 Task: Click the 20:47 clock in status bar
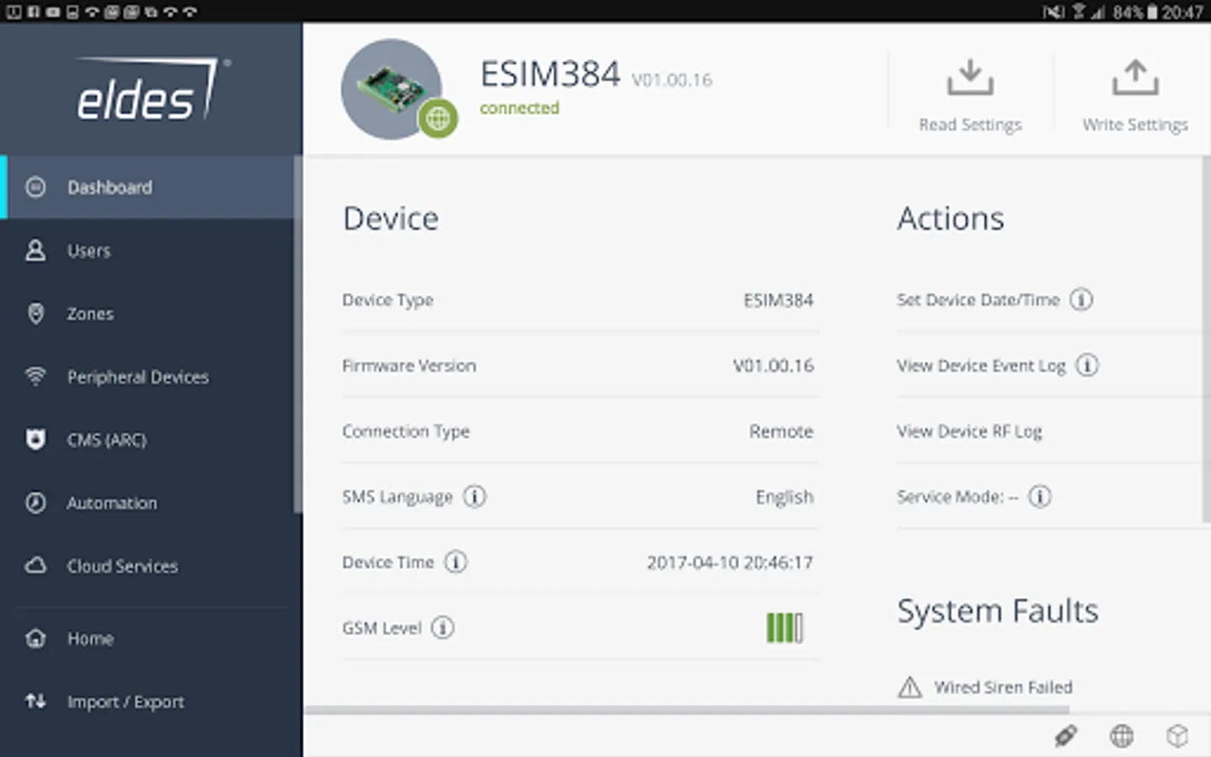point(1182,12)
